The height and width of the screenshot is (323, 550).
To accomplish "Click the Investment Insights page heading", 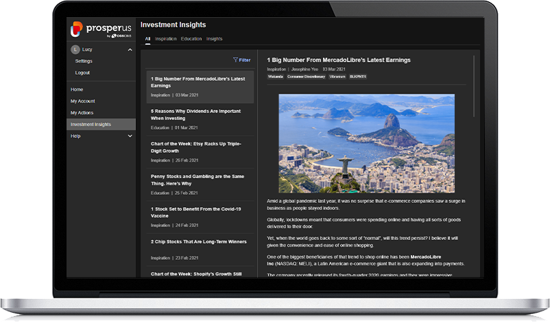I will point(174,25).
